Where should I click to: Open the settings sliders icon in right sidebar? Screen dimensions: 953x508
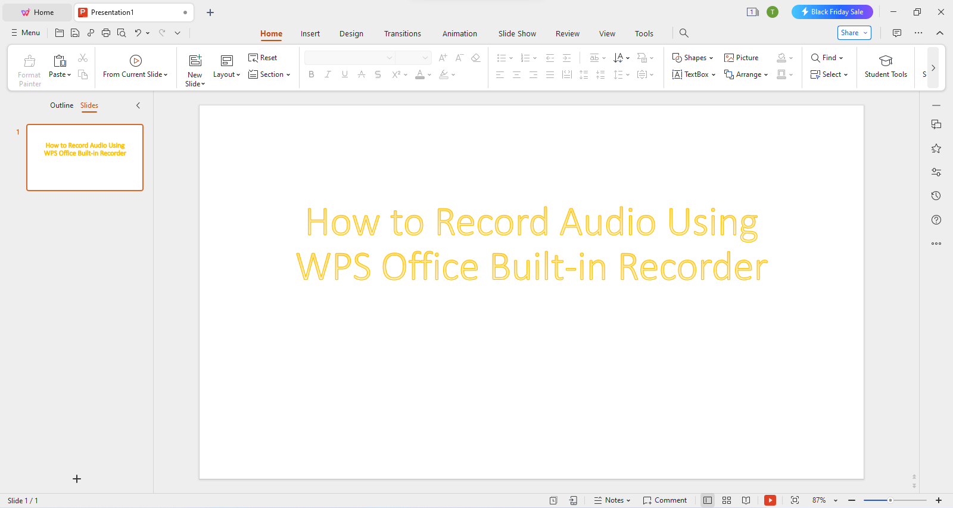(936, 172)
